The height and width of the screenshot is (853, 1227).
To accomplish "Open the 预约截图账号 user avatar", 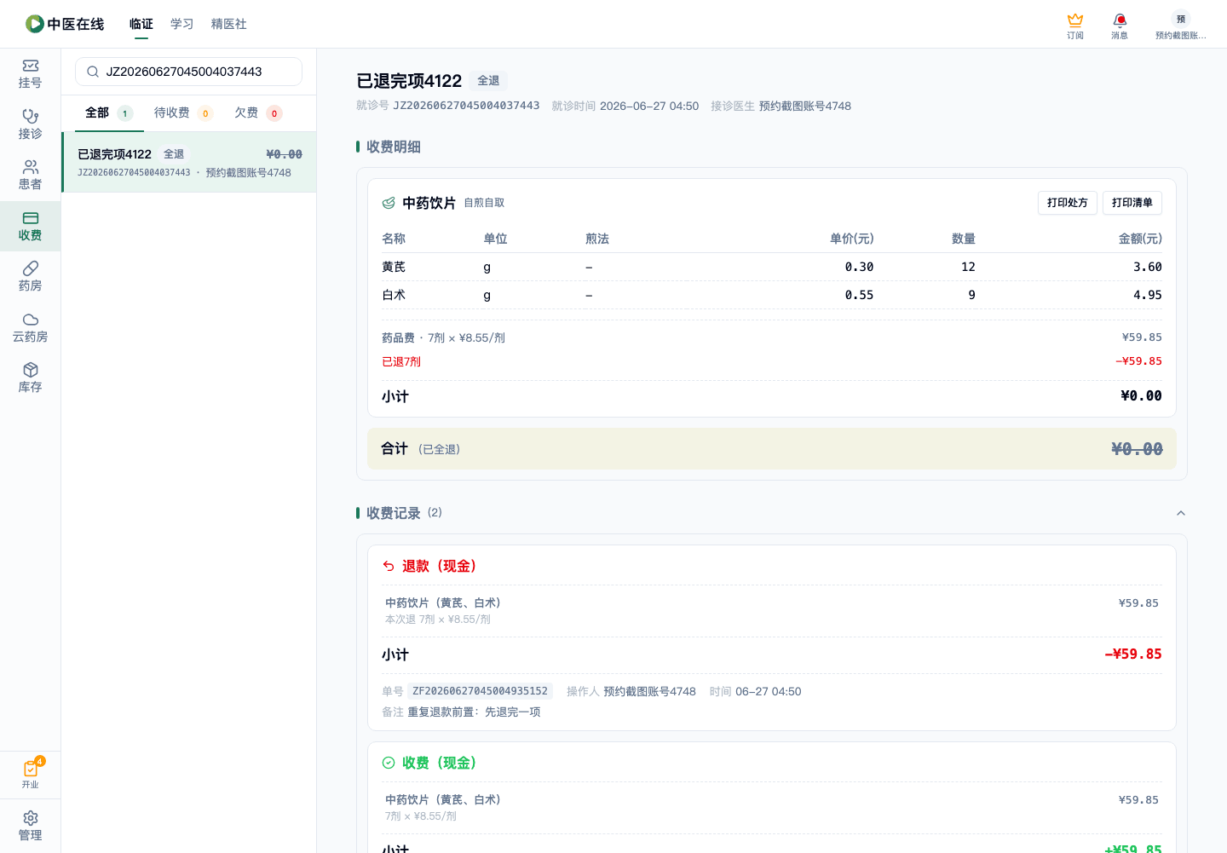I will click(x=1180, y=26).
